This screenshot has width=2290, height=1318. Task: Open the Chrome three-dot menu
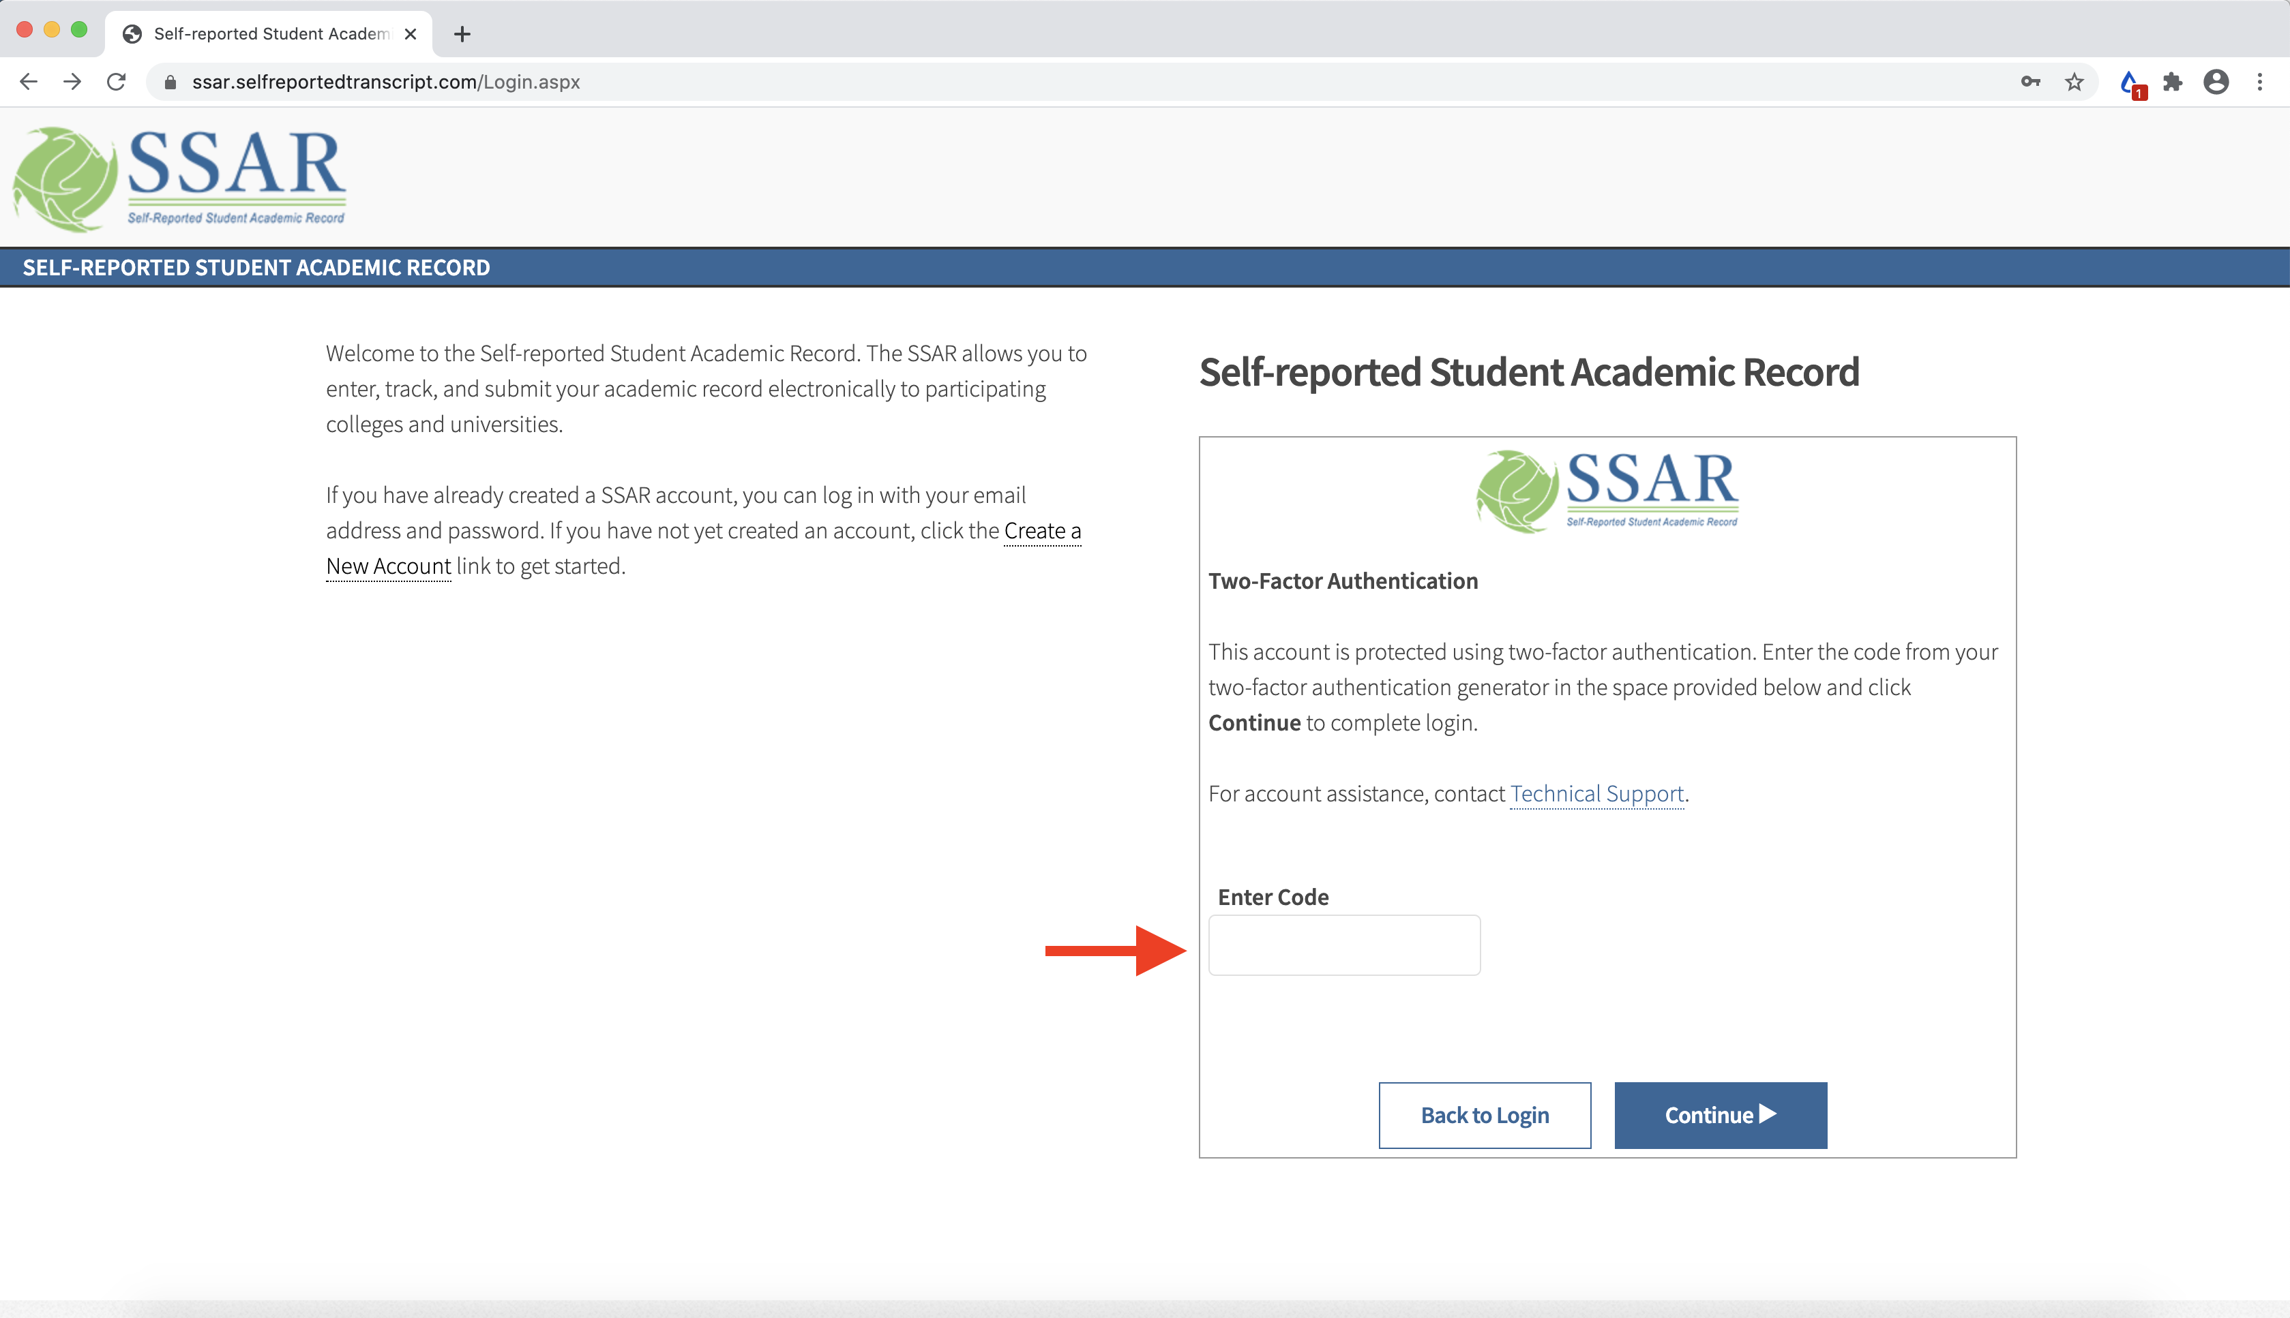click(x=2260, y=82)
